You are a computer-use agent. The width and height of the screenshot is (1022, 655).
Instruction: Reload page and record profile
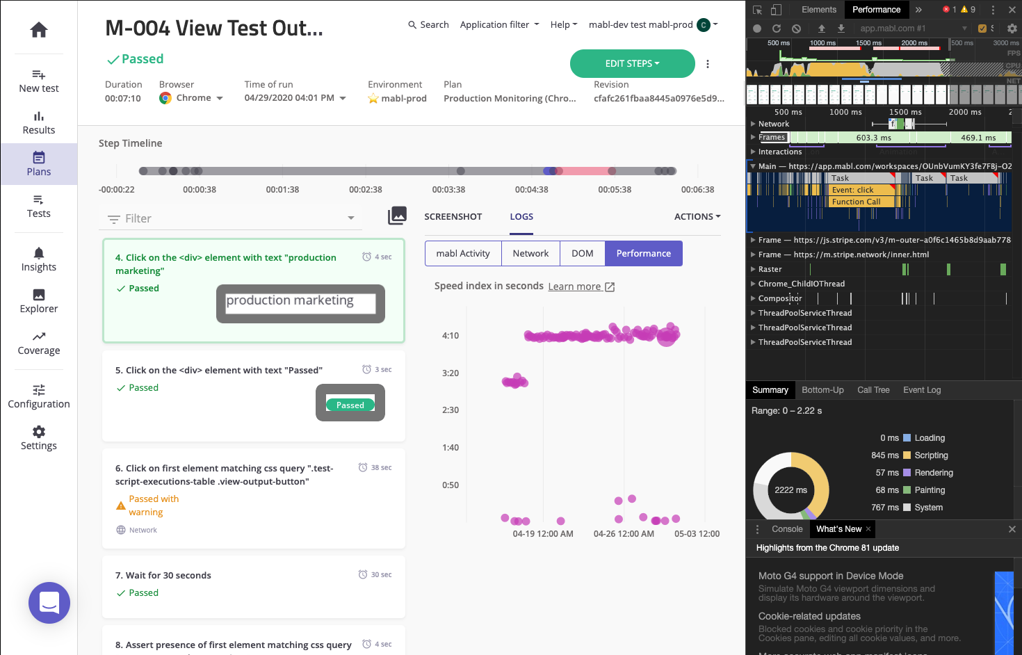tap(777, 29)
